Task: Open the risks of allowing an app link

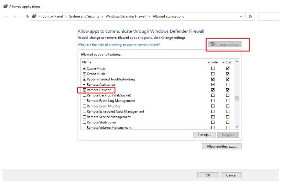Action: click(x=119, y=45)
